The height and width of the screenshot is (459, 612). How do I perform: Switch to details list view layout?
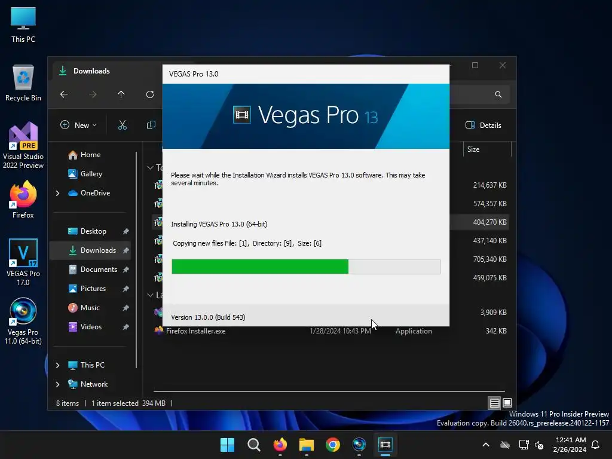494,403
